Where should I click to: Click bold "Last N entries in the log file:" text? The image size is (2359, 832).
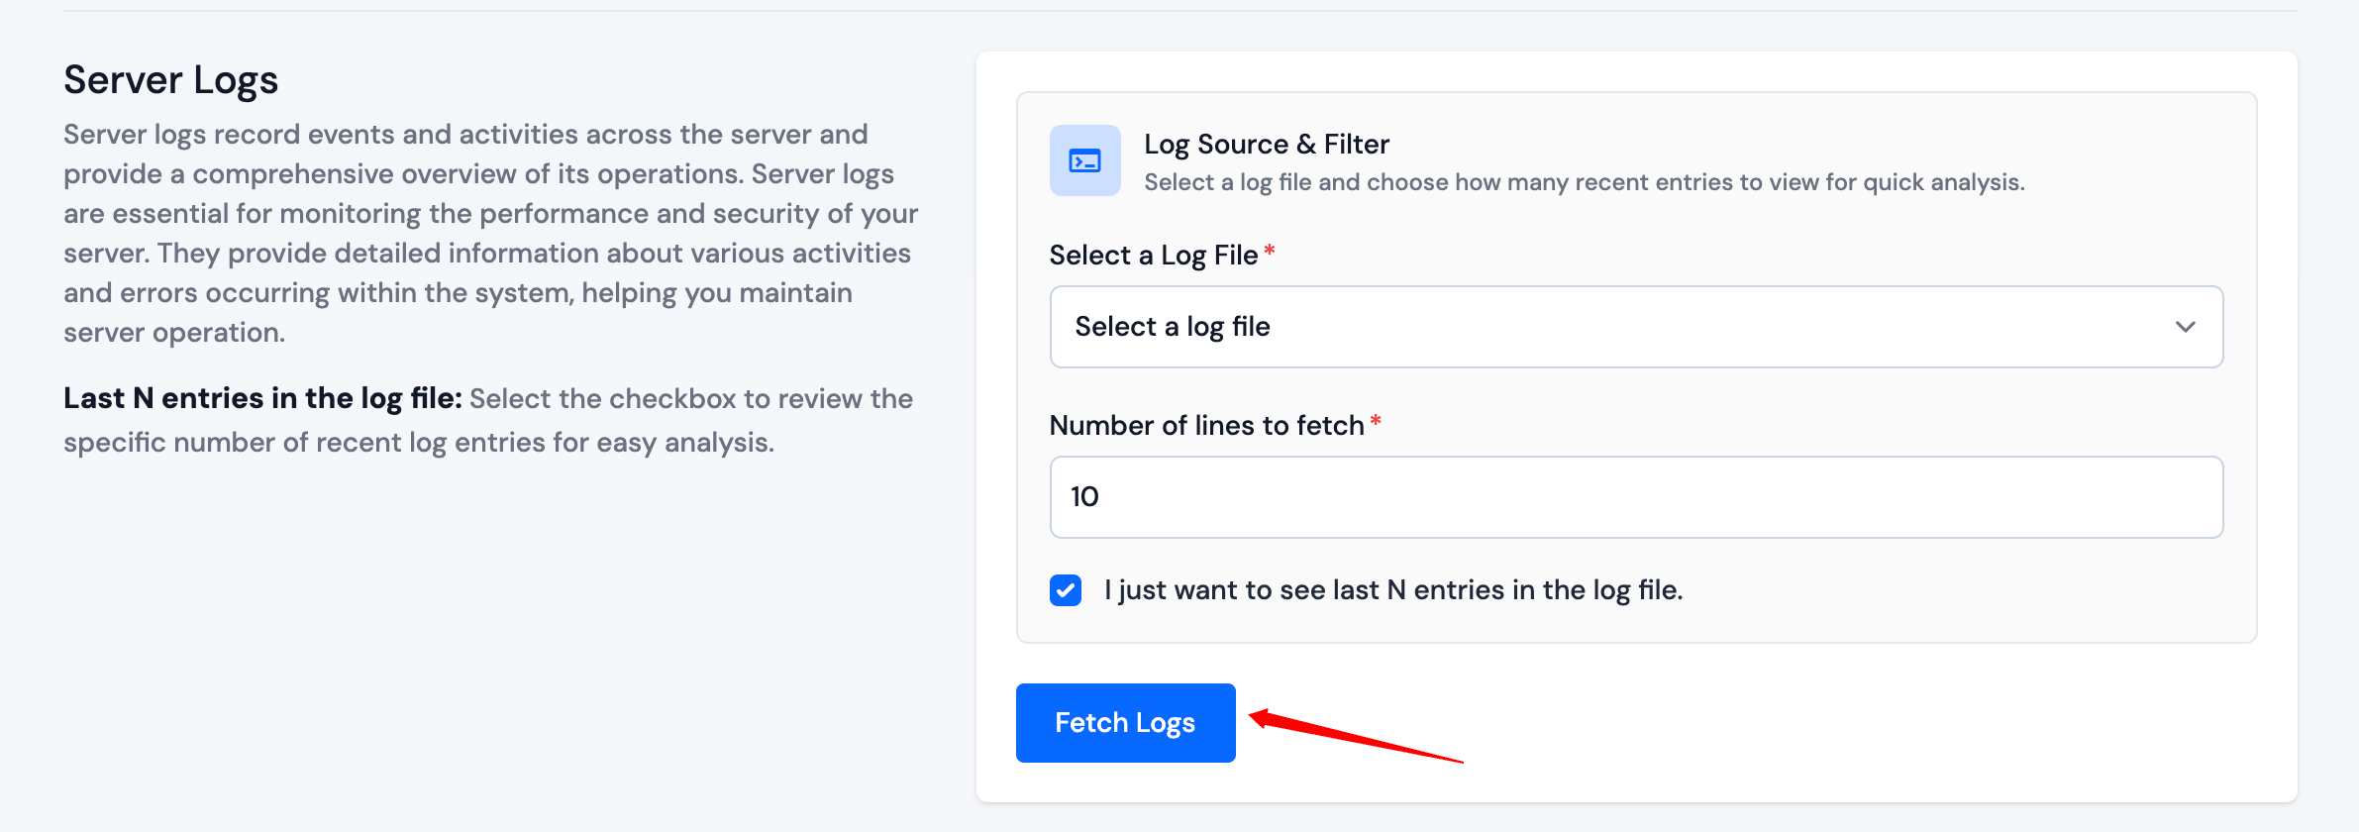coord(262,398)
